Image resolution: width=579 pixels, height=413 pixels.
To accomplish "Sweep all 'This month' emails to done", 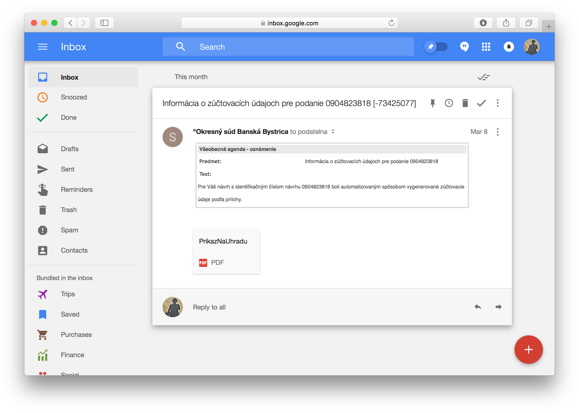I will pos(483,77).
